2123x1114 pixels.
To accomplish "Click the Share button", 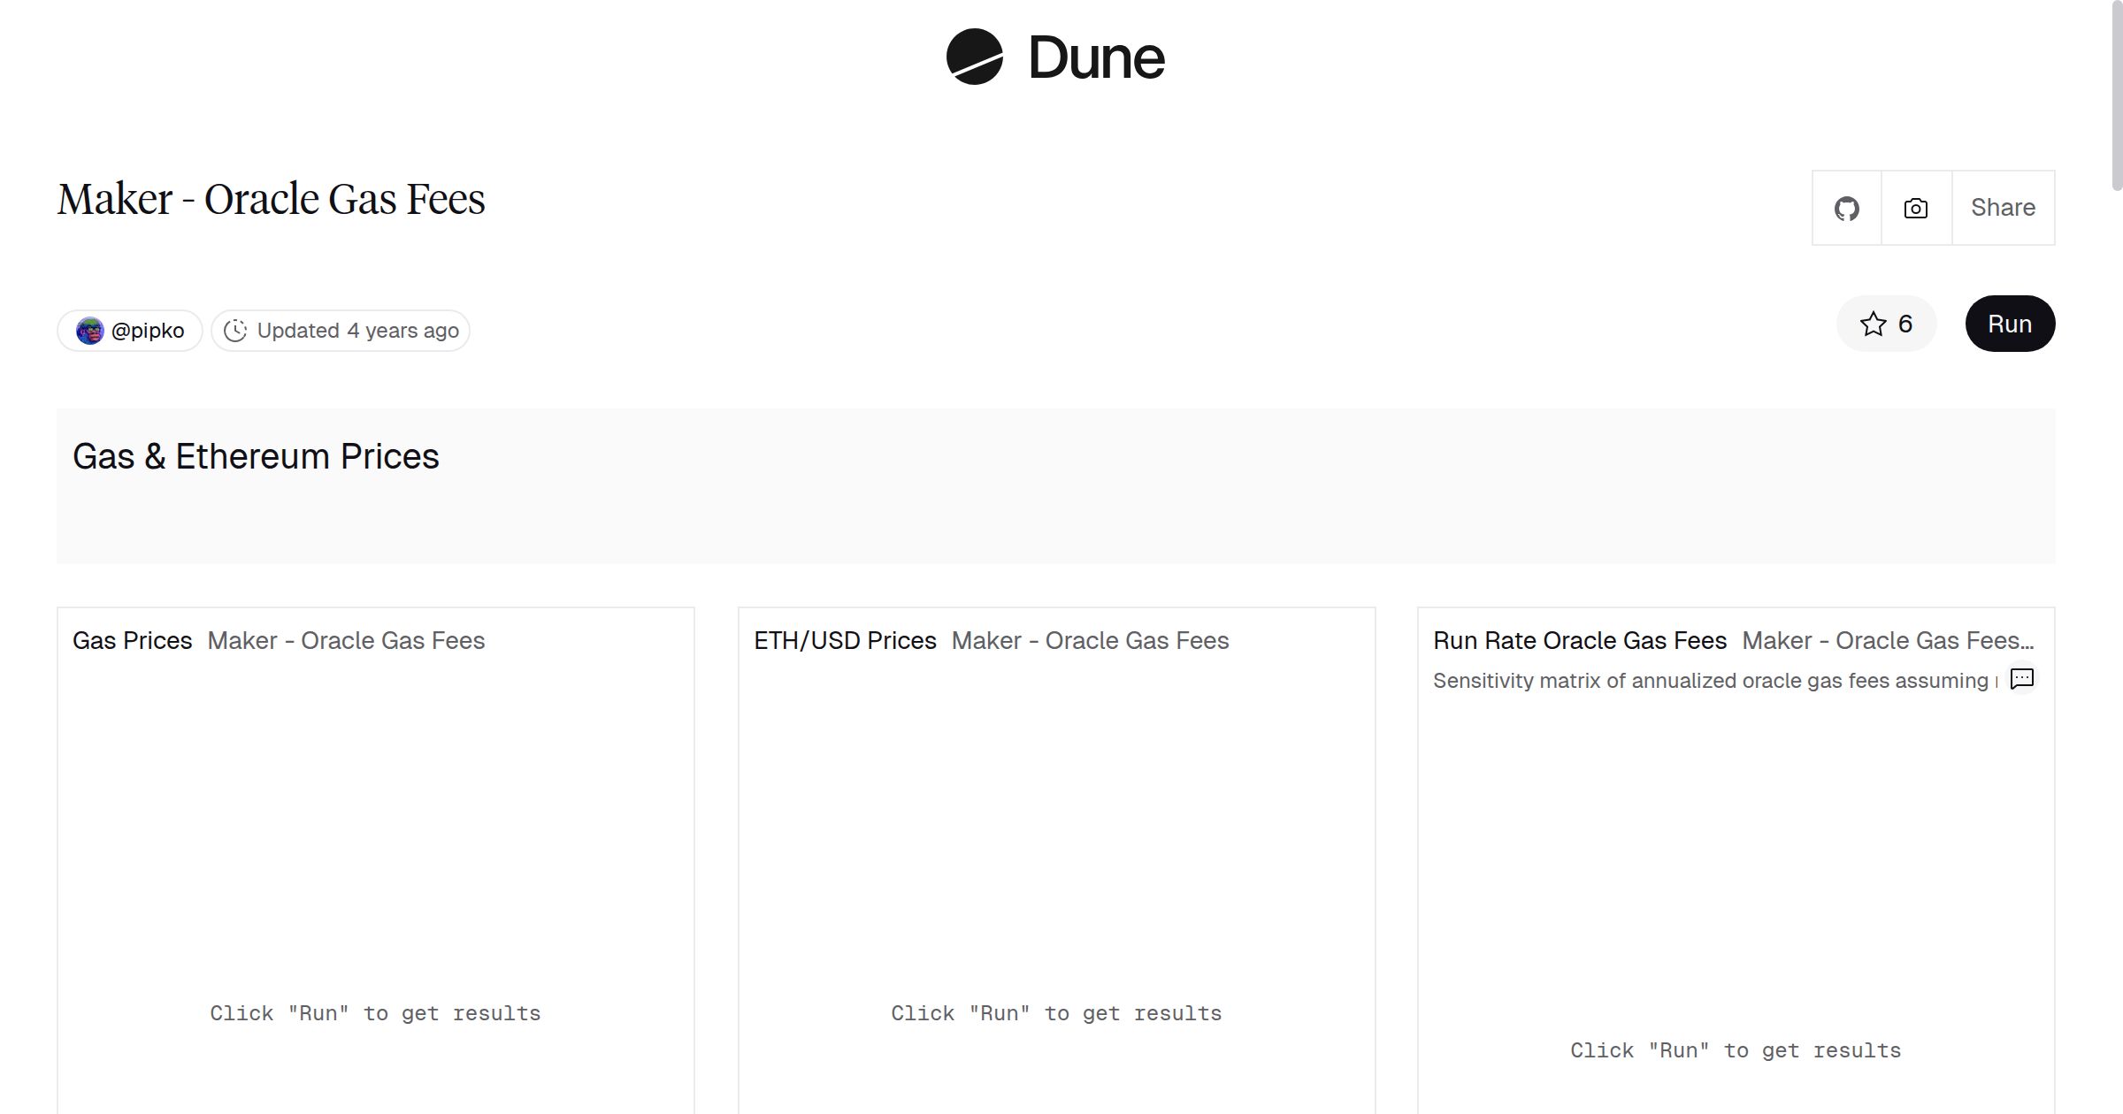I will tap(2003, 208).
